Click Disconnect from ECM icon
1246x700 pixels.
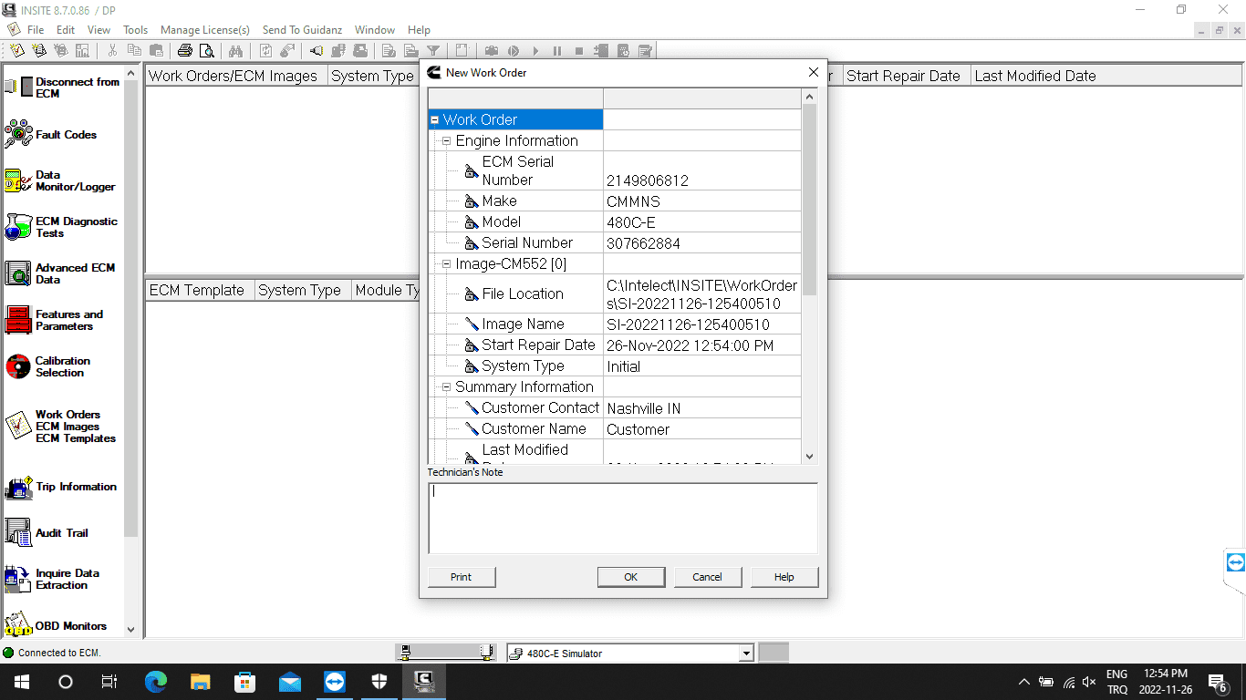pyautogui.click(x=18, y=87)
